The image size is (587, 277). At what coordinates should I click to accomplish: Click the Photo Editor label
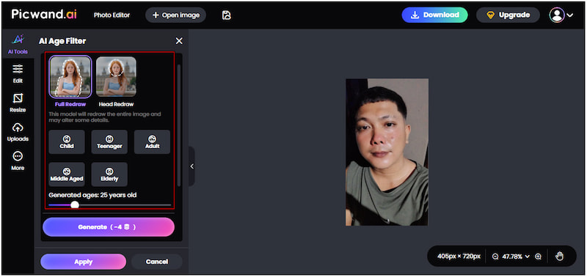point(112,15)
